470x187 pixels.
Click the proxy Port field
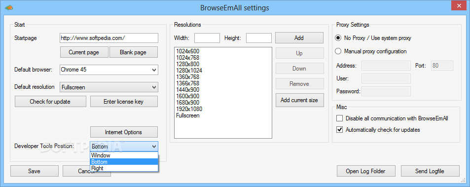tap(442, 65)
